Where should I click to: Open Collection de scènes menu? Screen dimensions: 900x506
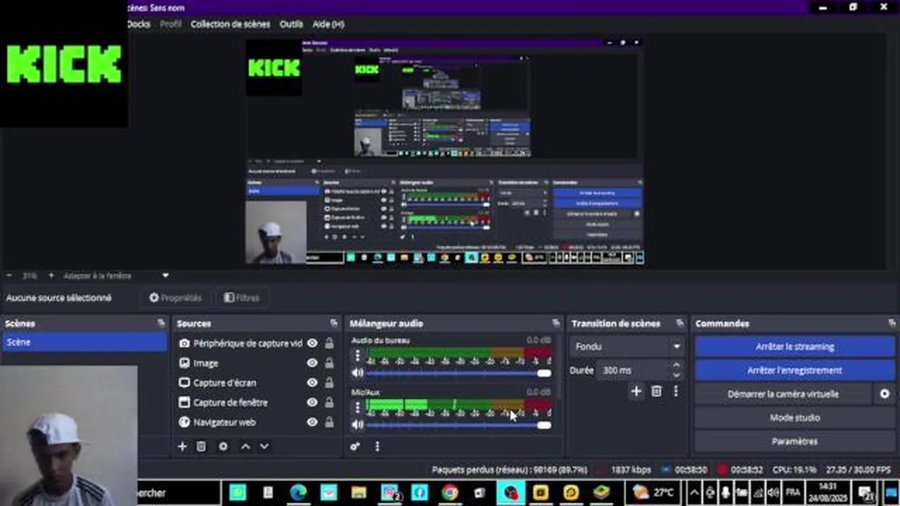[230, 24]
